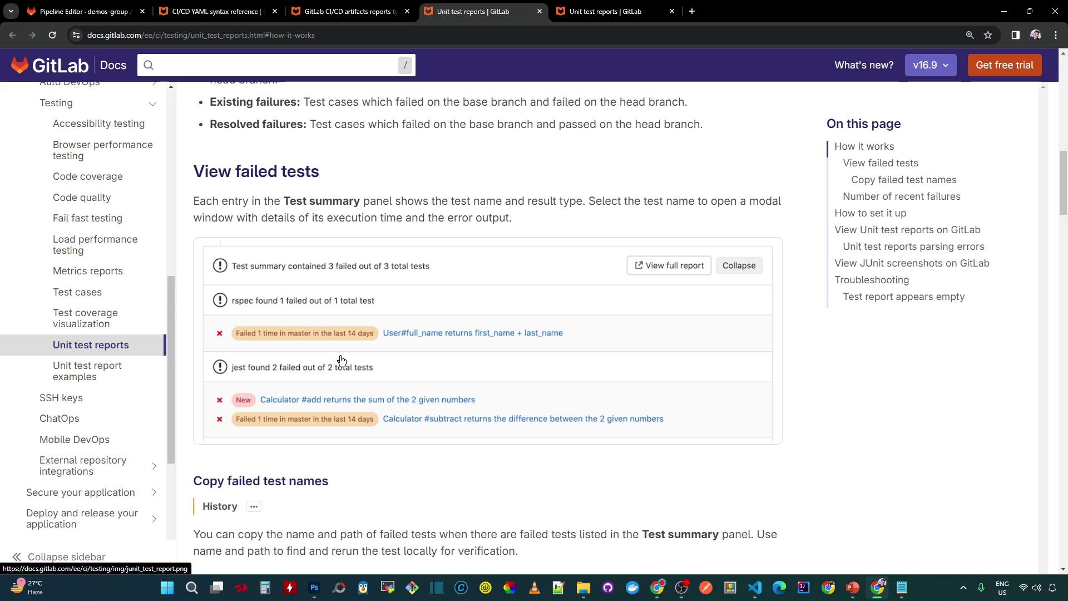Screen dimensions: 1068x601
Task: Expand Secure your application section
Action: point(154,492)
